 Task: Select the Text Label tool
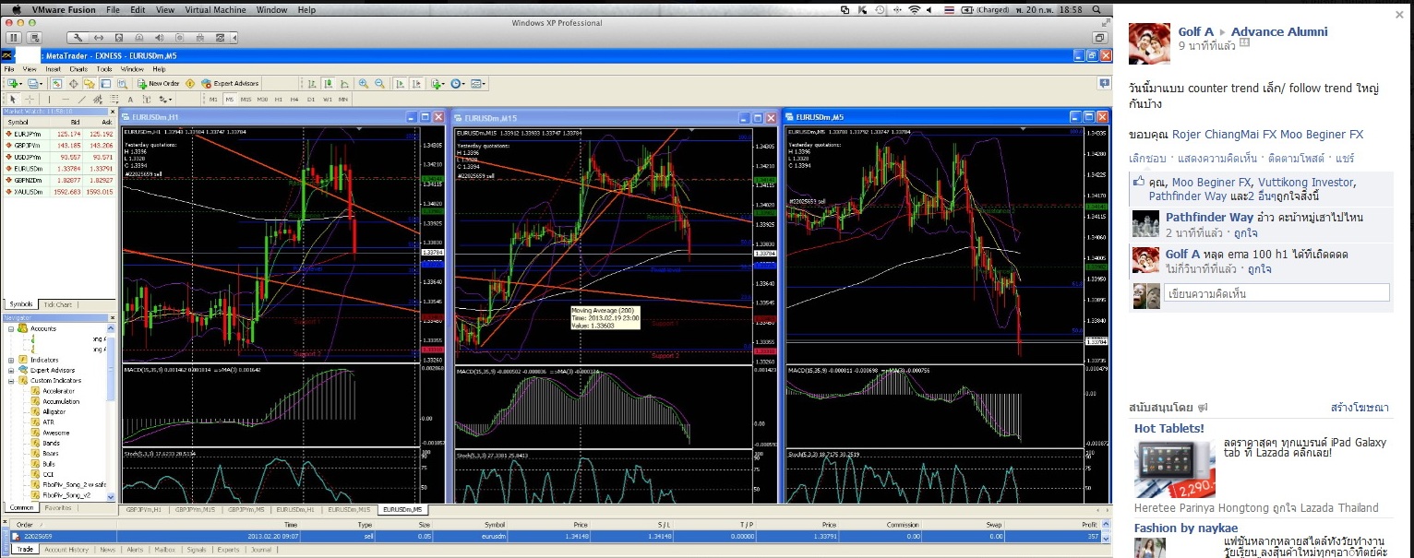tap(146, 99)
